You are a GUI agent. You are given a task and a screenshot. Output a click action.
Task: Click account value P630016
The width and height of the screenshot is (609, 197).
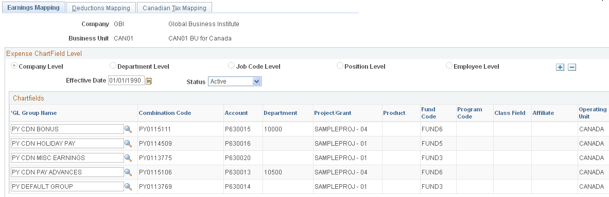coord(238,144)
